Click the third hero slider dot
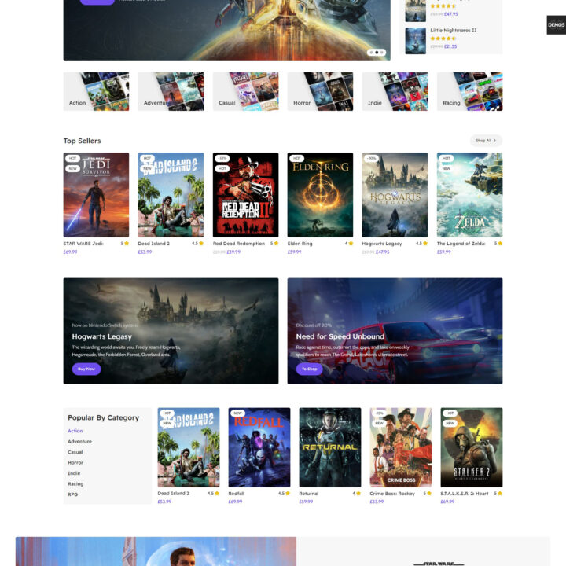 pos(382,53)
